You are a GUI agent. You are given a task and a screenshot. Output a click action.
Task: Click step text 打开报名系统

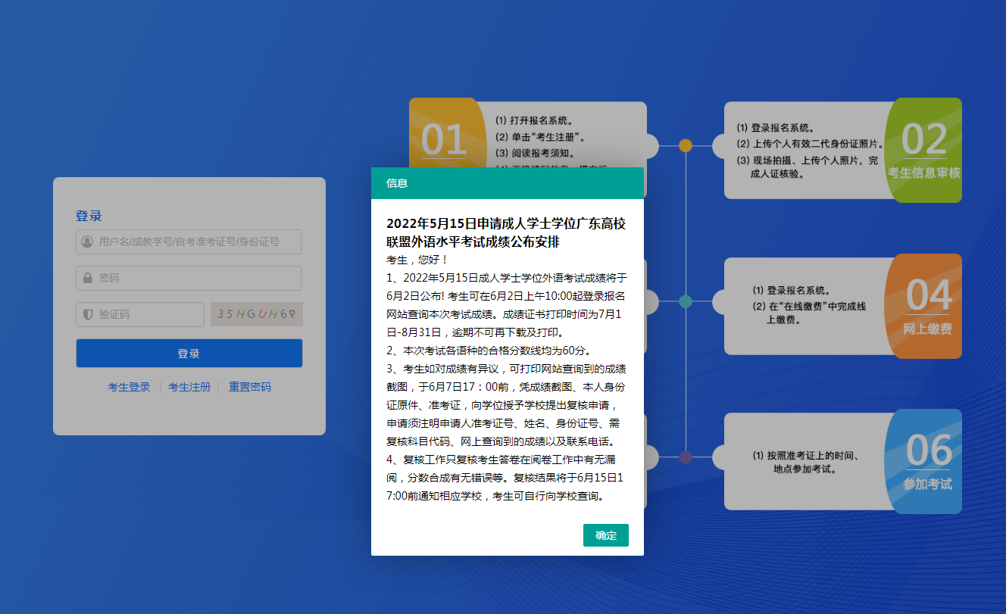pyautogui.click(x=534, y=120)
